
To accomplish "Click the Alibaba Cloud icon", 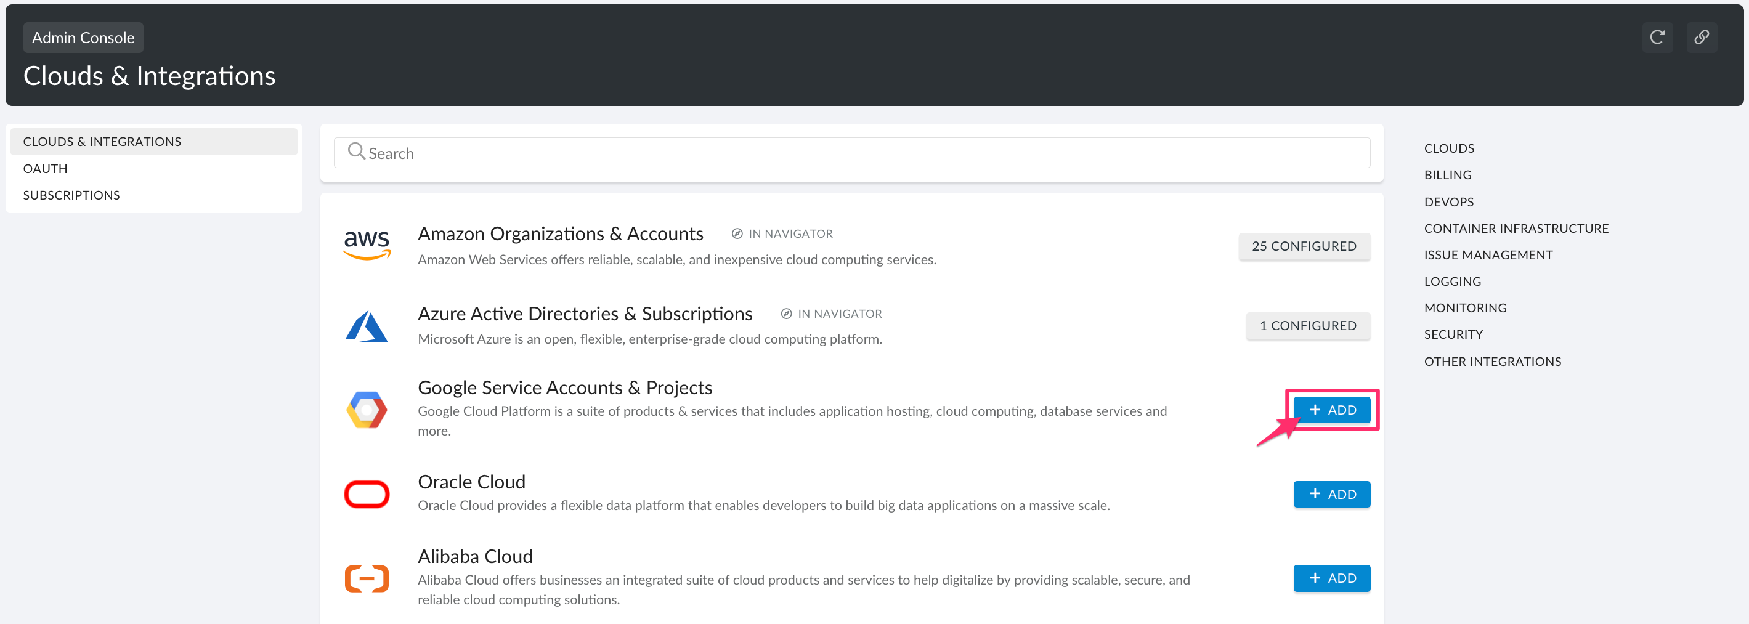I will pyautogui.click(x=367, y=578).
